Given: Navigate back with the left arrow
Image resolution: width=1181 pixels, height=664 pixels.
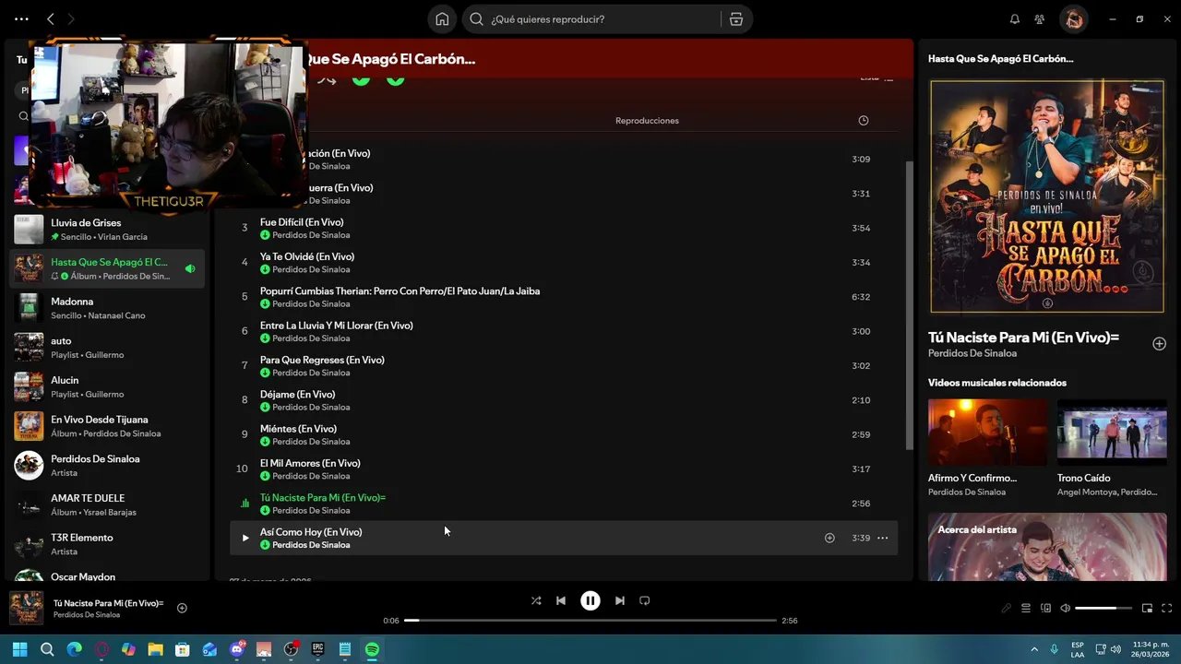Looking at the screenshot, I should pos(51,19).
